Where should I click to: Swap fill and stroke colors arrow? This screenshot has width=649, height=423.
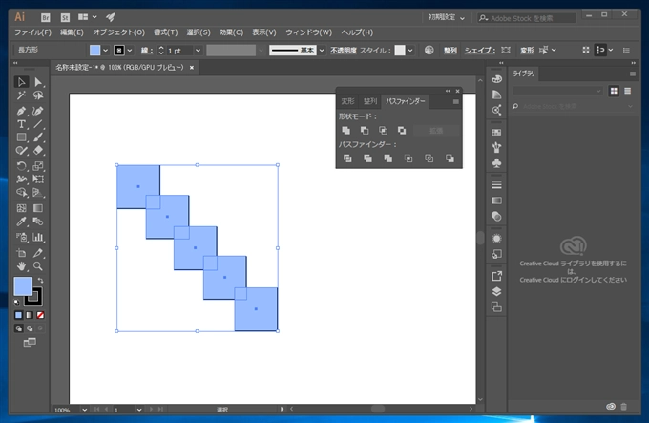pyautogui.click(x=40, y=280)
